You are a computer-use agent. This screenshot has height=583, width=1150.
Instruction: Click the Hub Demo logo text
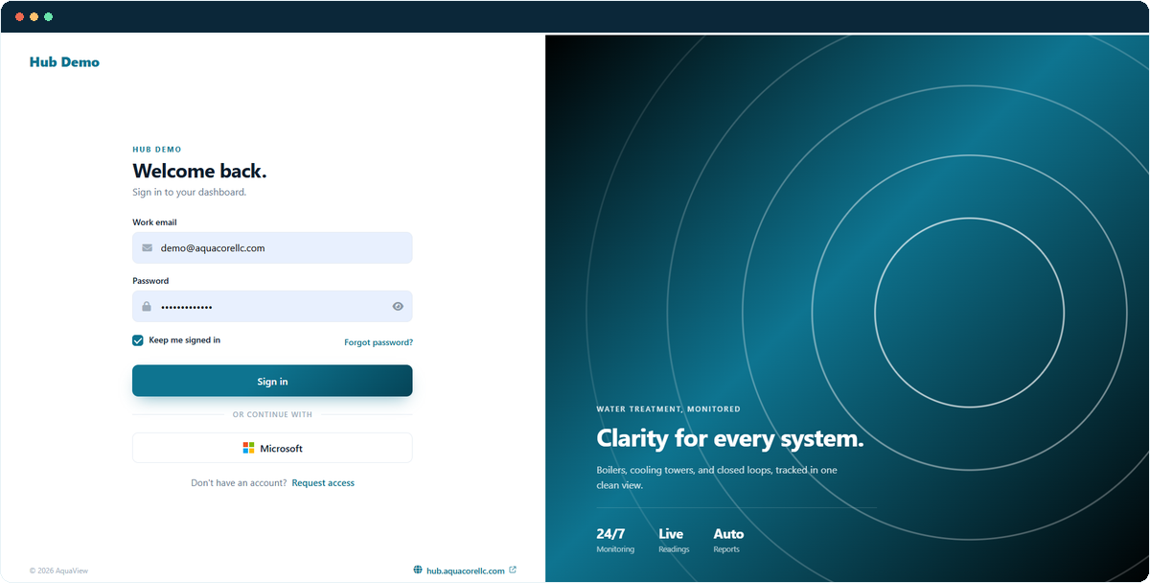64,62
